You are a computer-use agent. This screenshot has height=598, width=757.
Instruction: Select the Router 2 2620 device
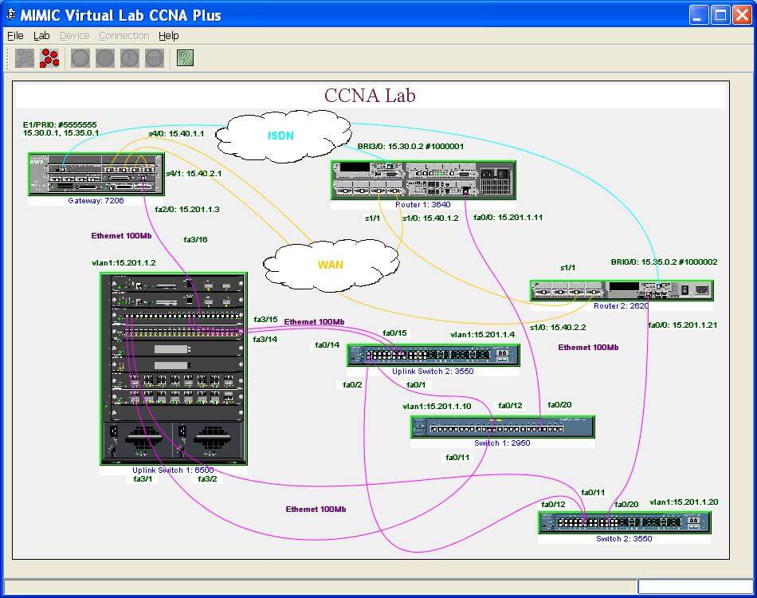point(622,290)
